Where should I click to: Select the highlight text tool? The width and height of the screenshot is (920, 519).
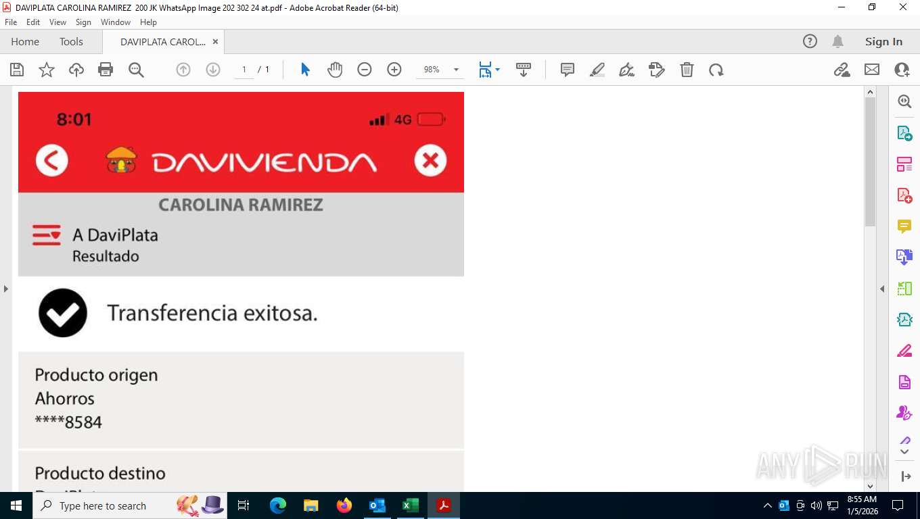click(x=597, y=70)
